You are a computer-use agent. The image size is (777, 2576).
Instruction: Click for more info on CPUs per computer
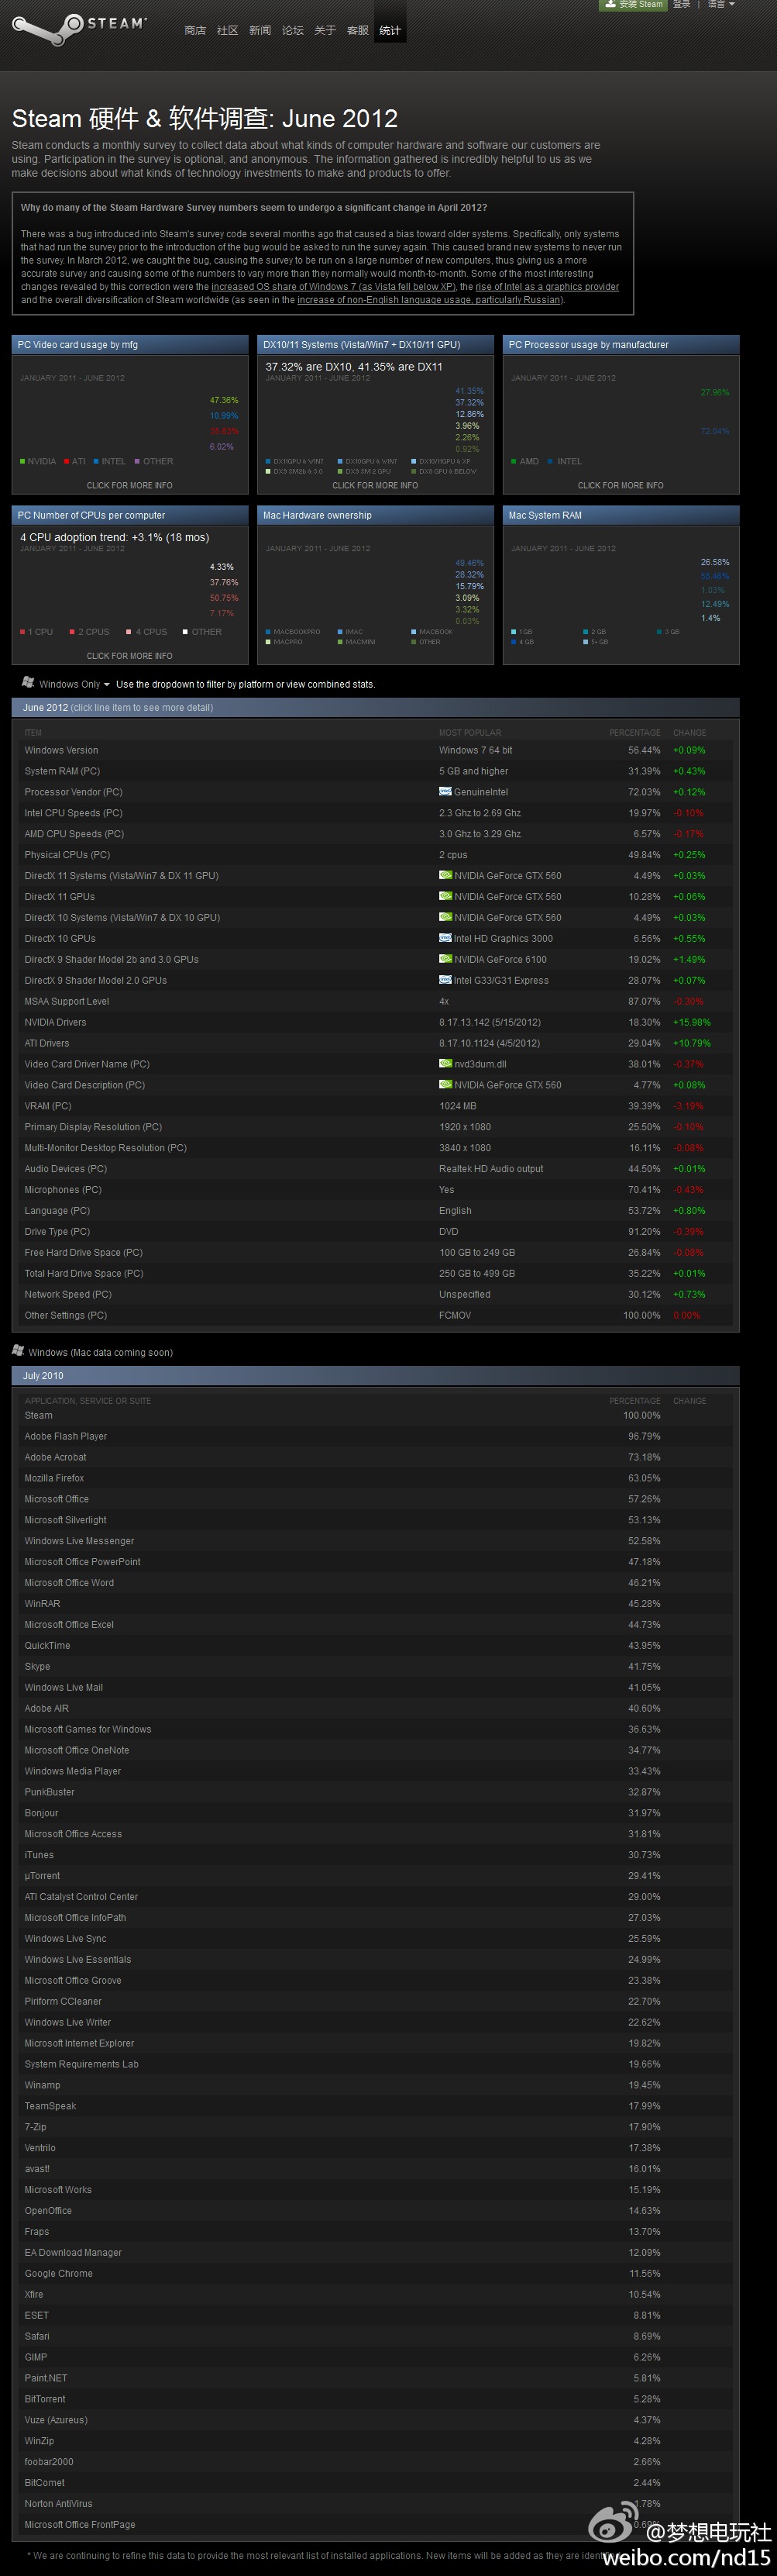click(130, 656)
